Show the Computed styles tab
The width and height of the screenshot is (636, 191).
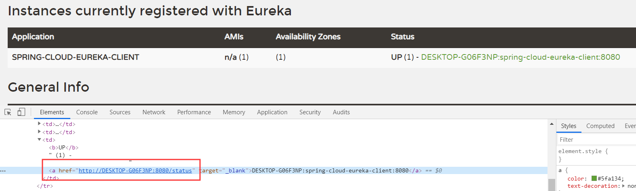click(x=600, y=126)
